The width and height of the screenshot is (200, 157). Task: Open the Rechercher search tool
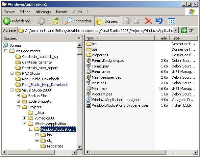click(x=78, y=21)
